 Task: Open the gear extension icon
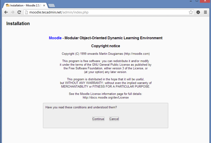[198, 12]
